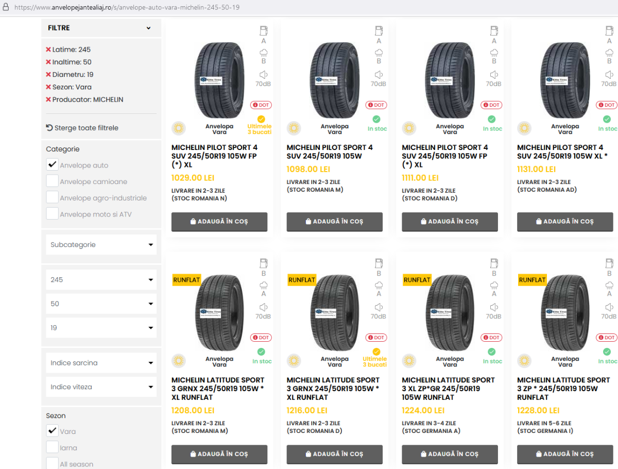Check the Anvelope camioane checkbox
Screen dimensions: 618x469
tap(52, 181)
